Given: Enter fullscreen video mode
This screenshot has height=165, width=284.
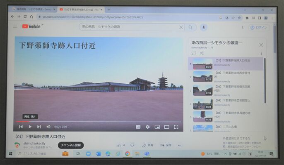Looking at the screenshot, I should coord(176,127).
